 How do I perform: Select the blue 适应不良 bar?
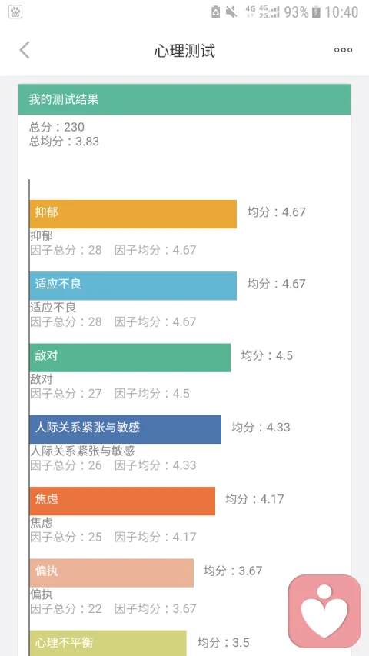(x=133, y=286)
